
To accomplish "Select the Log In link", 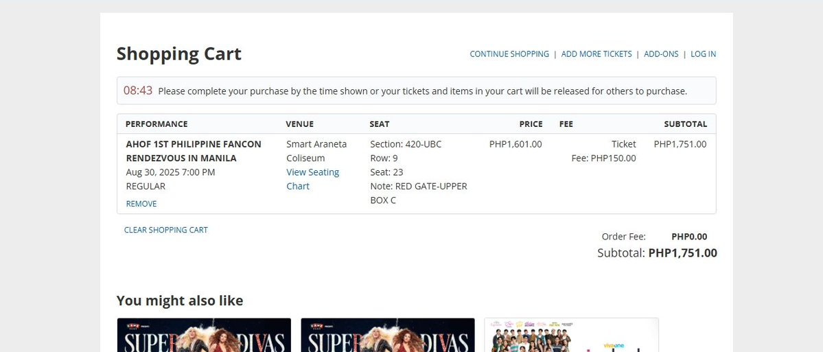I will pos(703,54).
